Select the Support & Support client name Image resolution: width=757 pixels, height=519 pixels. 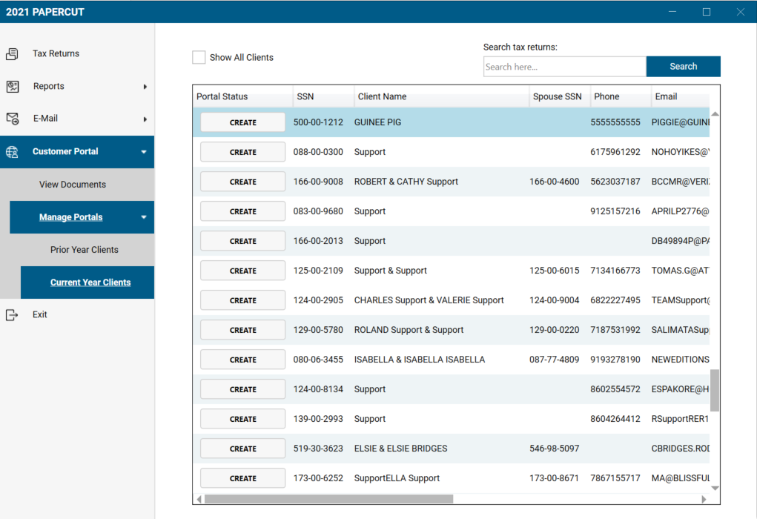click(x=391, y=271)
